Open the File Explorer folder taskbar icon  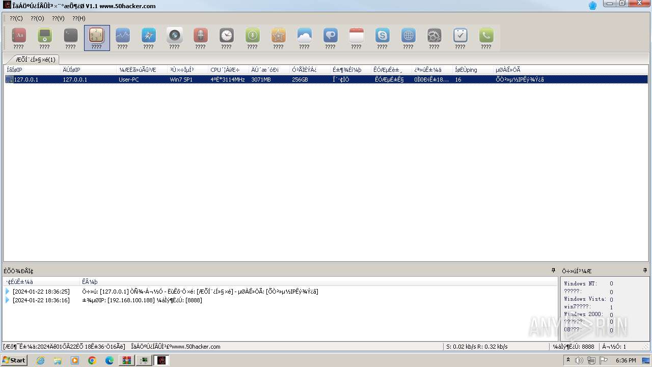pyautogui.click(x=58, y=360)
